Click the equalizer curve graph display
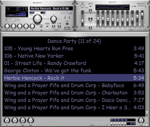The image size is (150, 127). pos(112,7)
